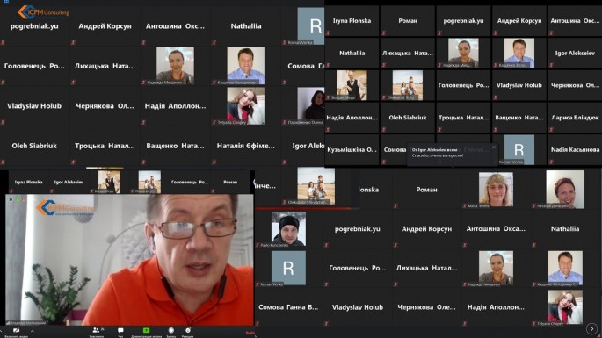Select Iryna Plonska in the top strip
This screenshot has width=602, height=338.
pyautogui.click(x=352, y=21)
